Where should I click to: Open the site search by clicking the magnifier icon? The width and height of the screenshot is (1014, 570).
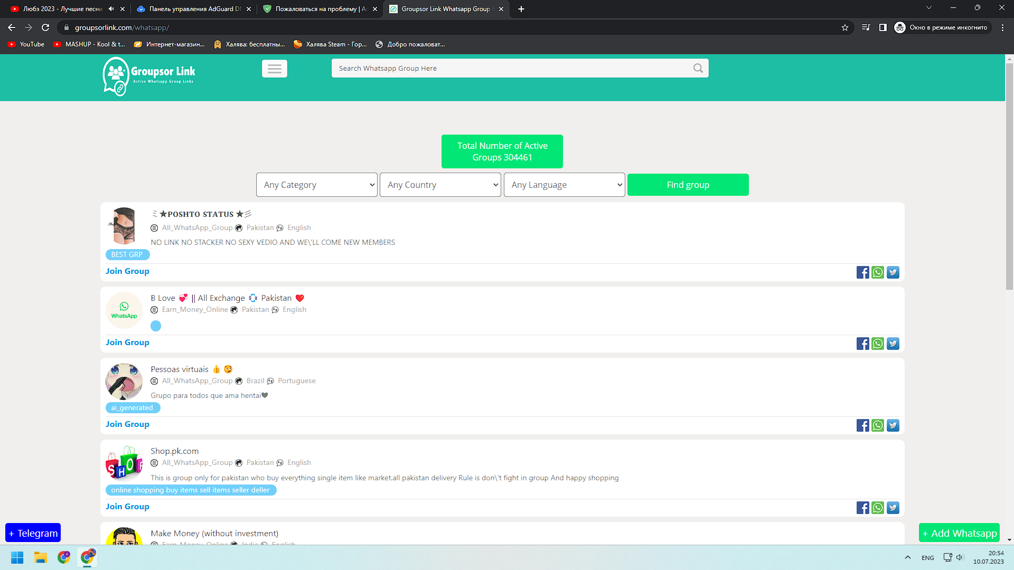698,68
